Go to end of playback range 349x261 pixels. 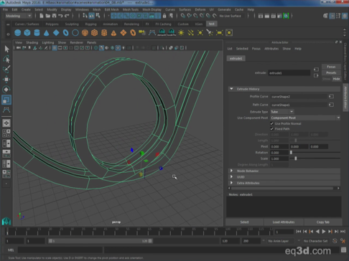pos(343,232)
